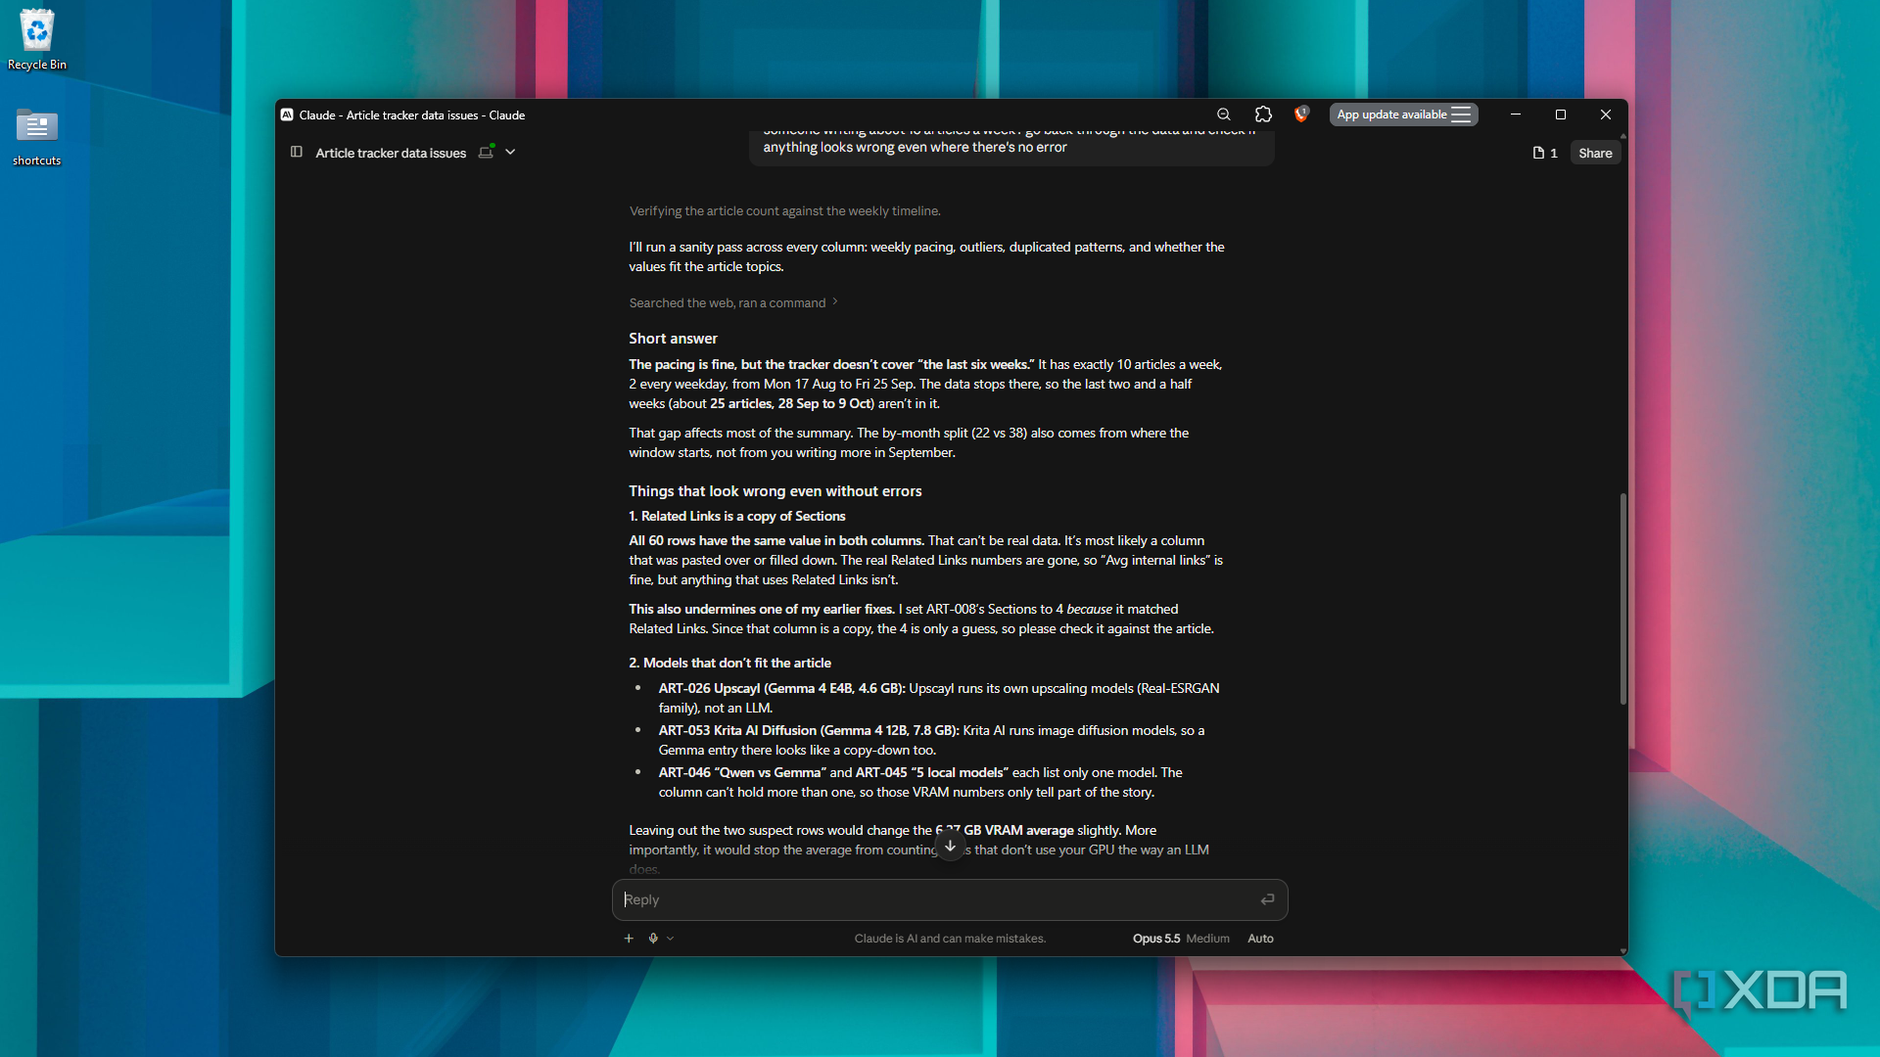Screen dimensions: 1880x1057
Task: Click the ART-026 Upscayl bullet text
Action: (x=938, y=698)
